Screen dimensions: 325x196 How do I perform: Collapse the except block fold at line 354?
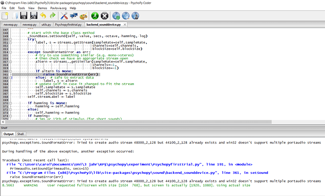(10, 52)
